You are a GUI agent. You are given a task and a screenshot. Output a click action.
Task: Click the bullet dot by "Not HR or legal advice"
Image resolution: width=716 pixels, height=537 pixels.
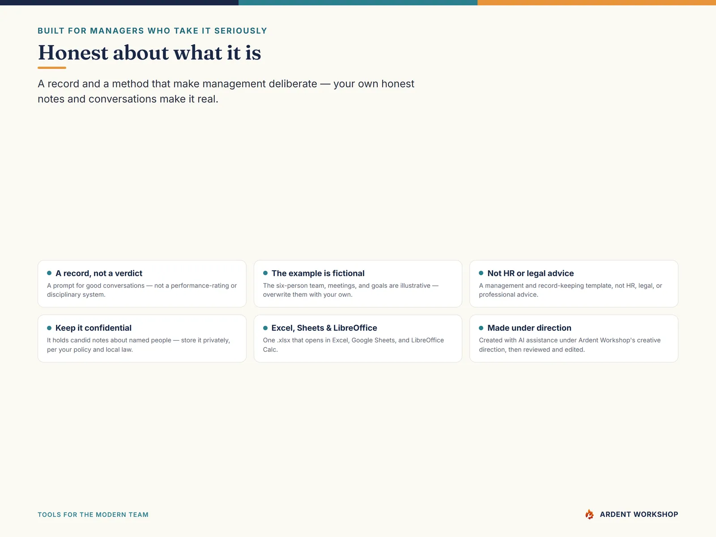pos(481,273)
